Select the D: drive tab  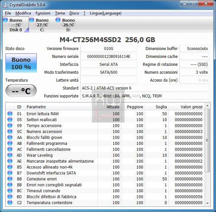(x=68, y=24)
